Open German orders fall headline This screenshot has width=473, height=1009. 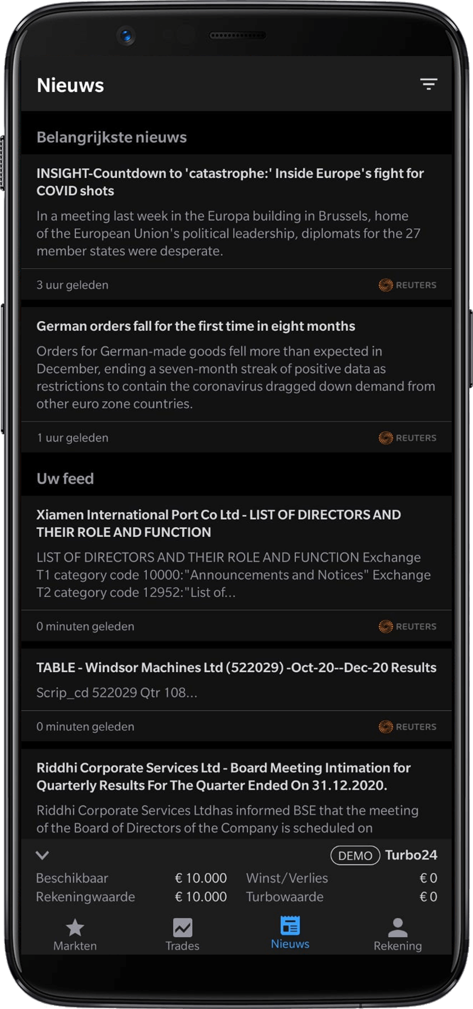pos(196,326)
